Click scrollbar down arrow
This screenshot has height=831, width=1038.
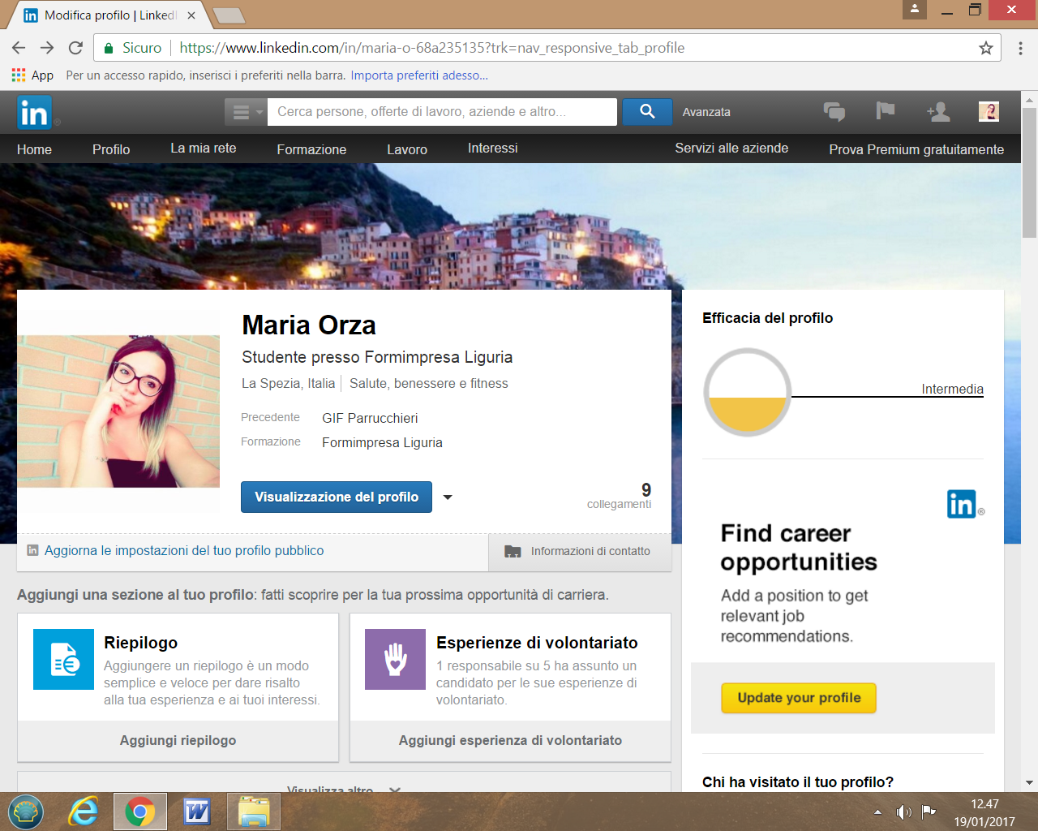pos(1029,783)
